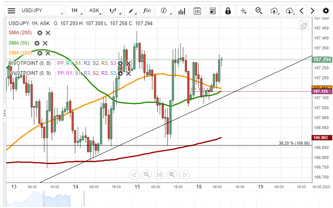Click the scroll chart left button
The width and height of the screenshot is (333, 208).
pyautogui.click(x=134, y=175)
